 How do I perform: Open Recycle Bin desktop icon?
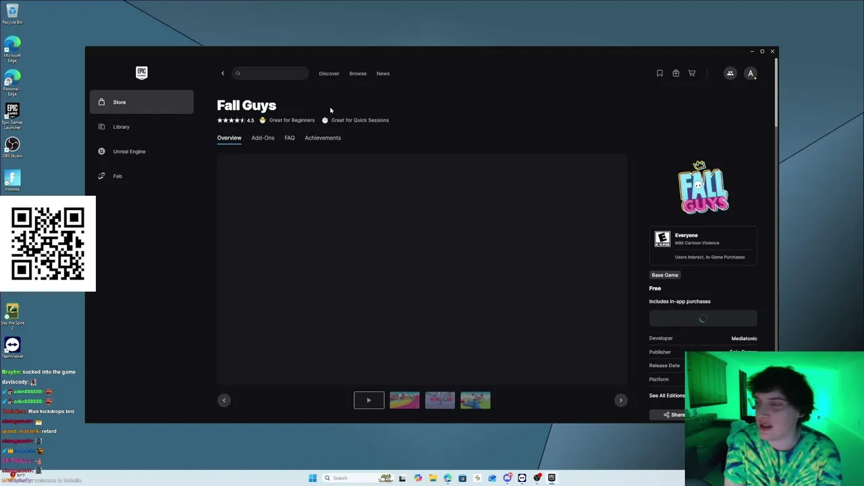click(x=12, y=13)
